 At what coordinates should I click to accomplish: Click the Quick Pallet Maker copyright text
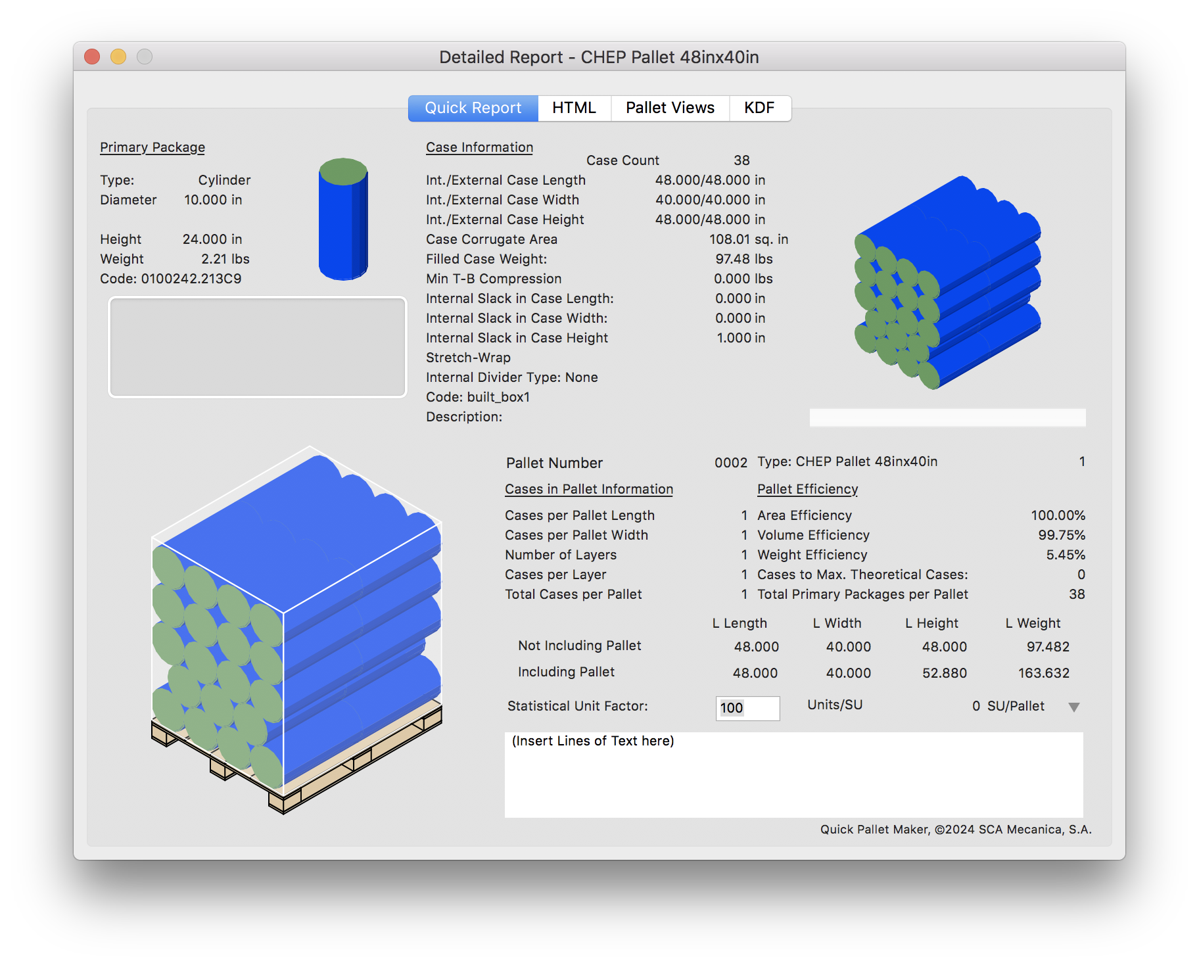(x=956, y=830)
